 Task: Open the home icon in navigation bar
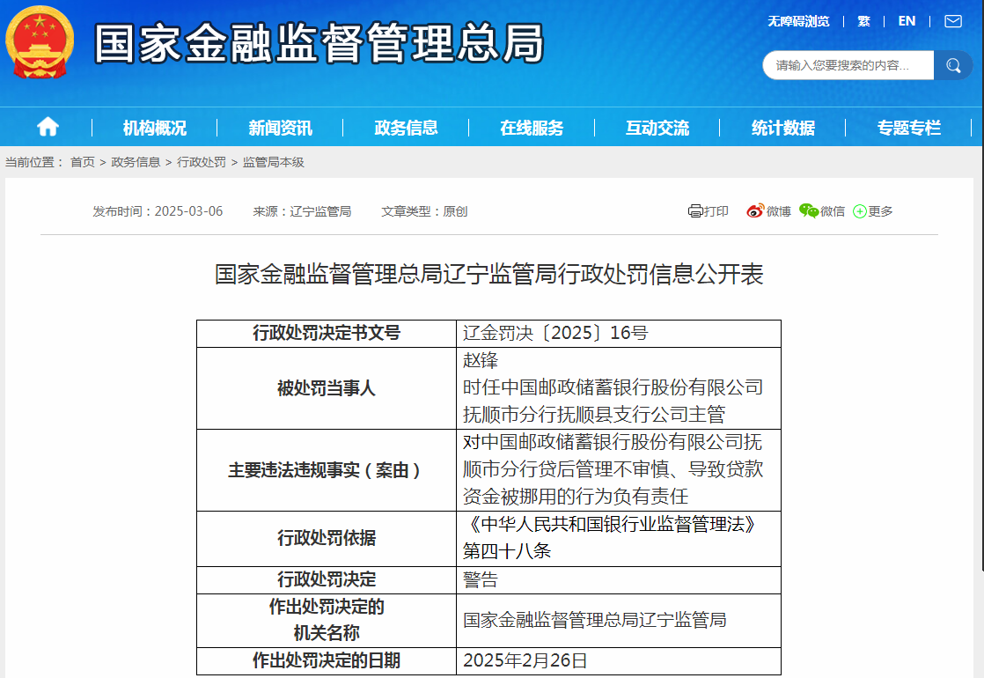pyautogui.click(x=48, y=128)
